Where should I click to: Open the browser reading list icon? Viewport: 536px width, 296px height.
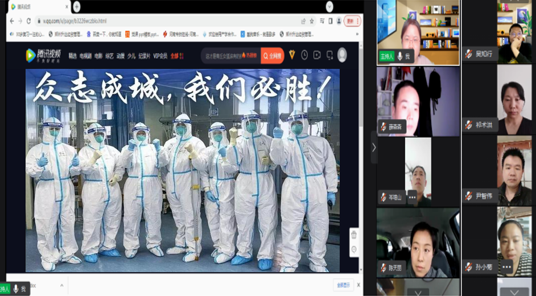tap(321, 21)
